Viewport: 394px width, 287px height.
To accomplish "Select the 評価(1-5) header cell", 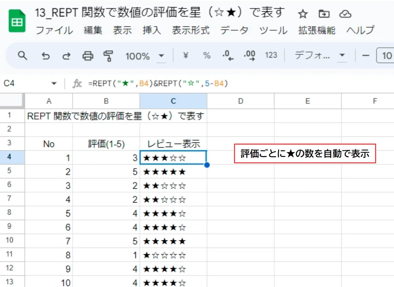I will click(x=106, y=143).
